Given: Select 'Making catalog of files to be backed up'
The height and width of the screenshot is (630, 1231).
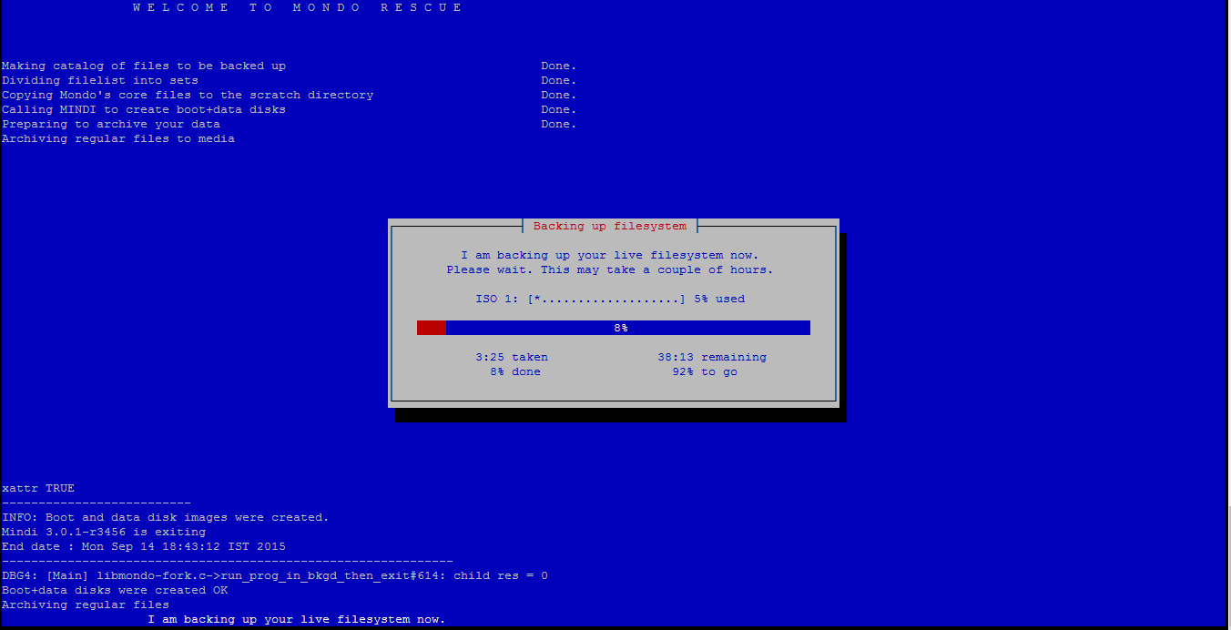Looking at the screenshot, I should (x=144, y=66).
